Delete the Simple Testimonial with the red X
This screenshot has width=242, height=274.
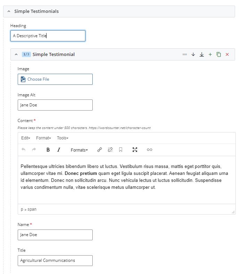227,55
